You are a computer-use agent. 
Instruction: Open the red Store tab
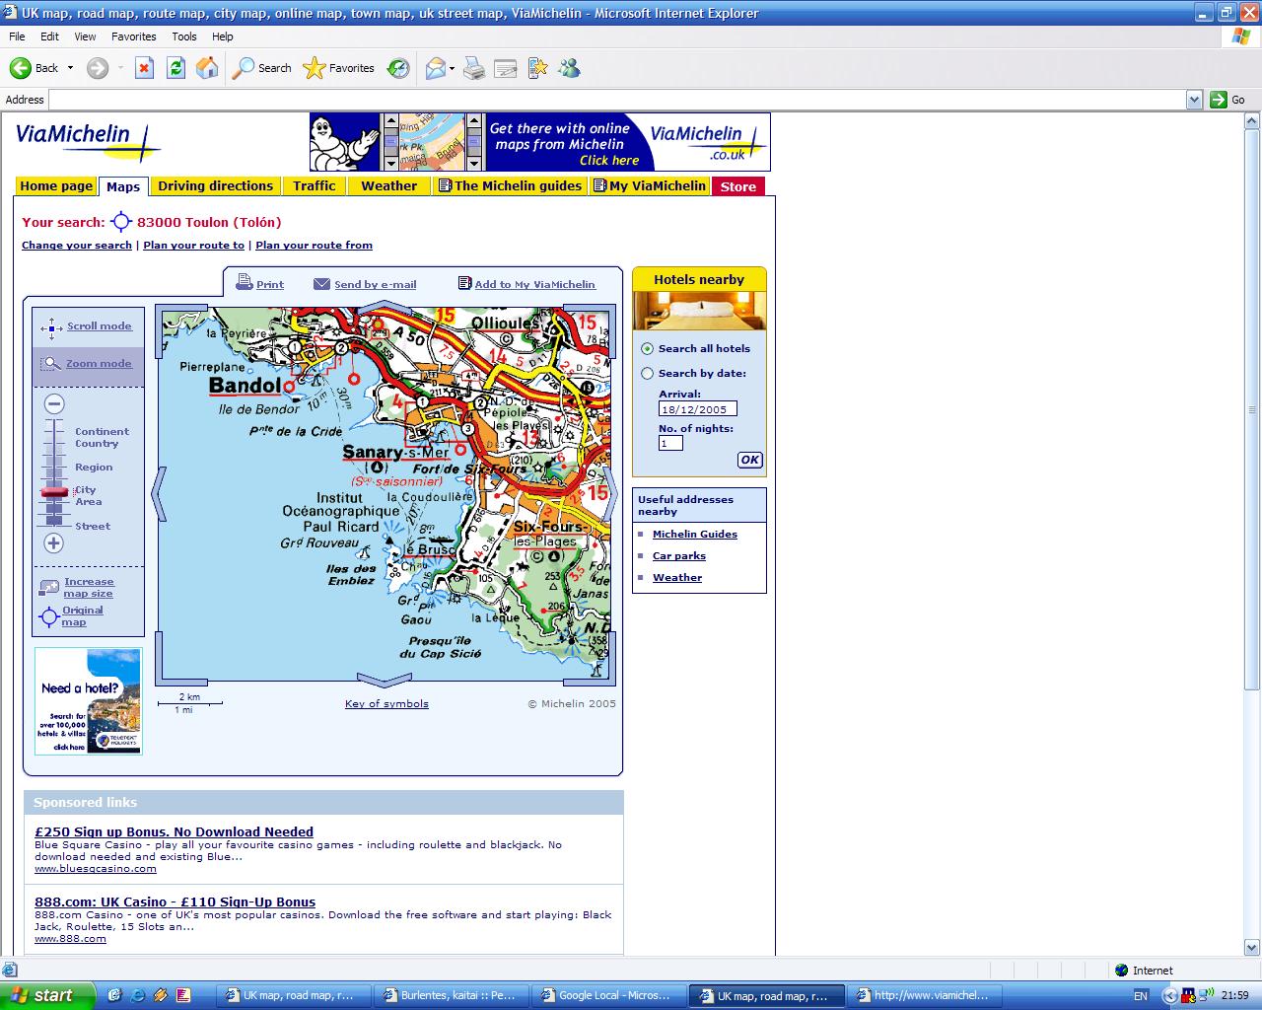coord(737,186)
